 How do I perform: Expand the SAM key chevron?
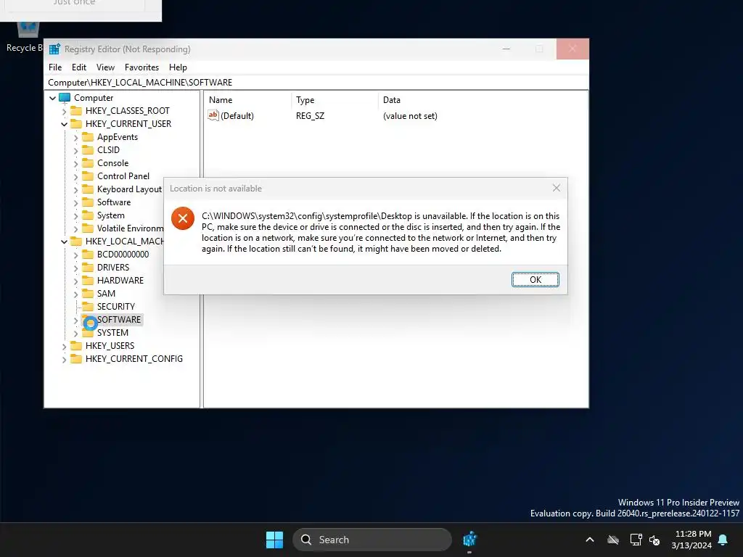tap(75, 294)
